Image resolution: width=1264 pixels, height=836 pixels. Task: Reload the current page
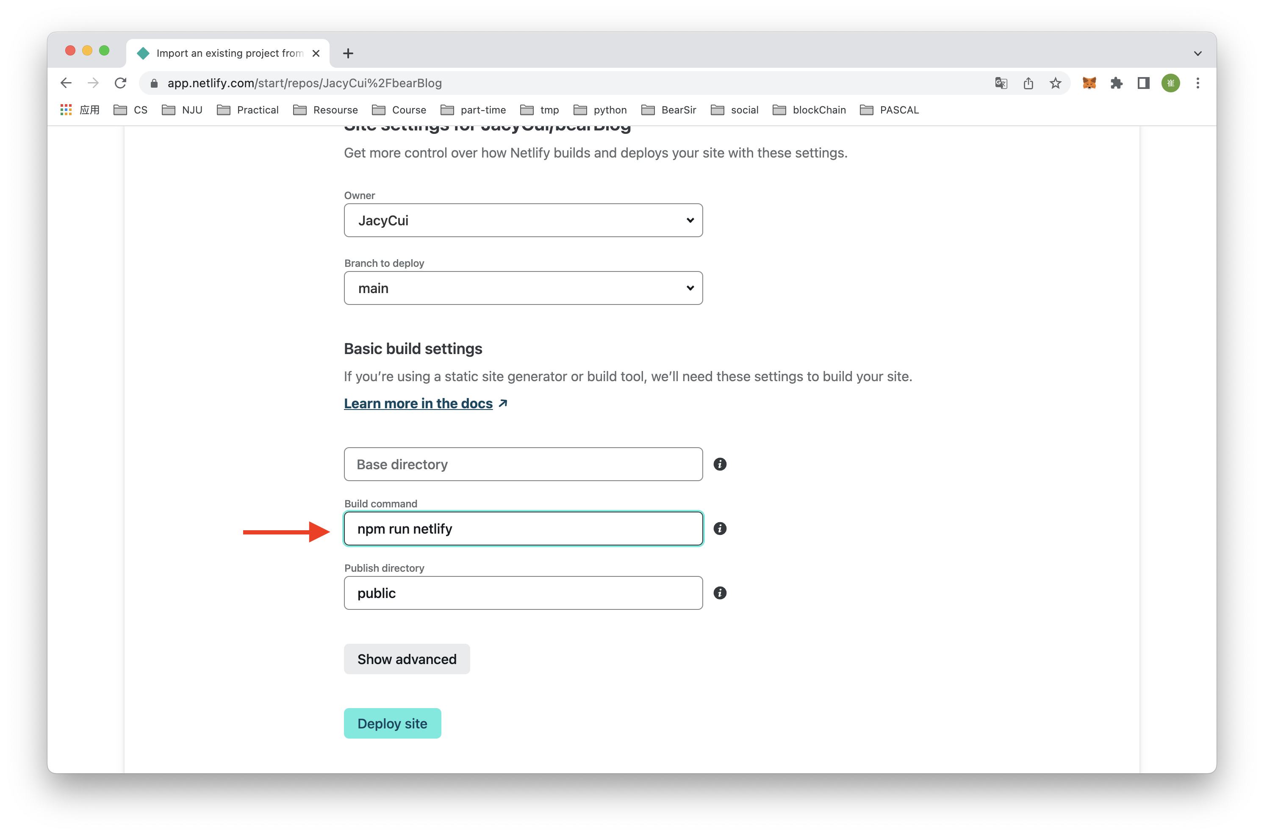point(120,83)
